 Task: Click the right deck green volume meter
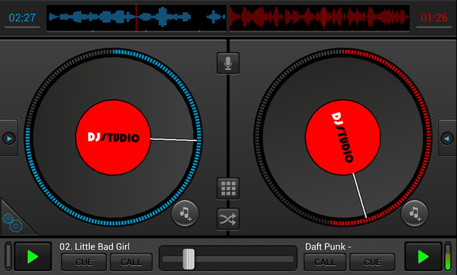pos(447,257)
